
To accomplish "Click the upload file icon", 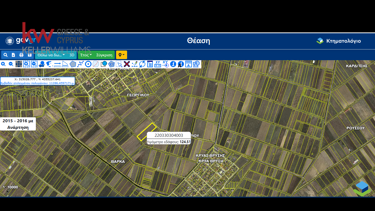I will click(x=14, y=55).
